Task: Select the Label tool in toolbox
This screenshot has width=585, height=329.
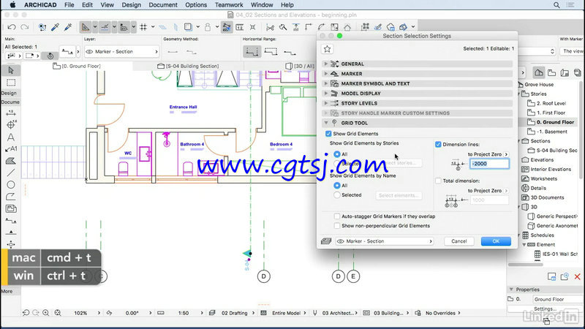Action: (x=11, y=149)
